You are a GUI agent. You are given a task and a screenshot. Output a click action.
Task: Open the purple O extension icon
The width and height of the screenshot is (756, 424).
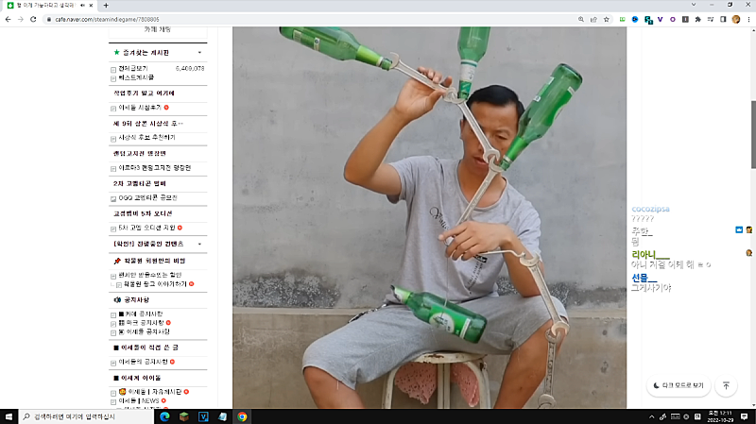click(673, 19)
